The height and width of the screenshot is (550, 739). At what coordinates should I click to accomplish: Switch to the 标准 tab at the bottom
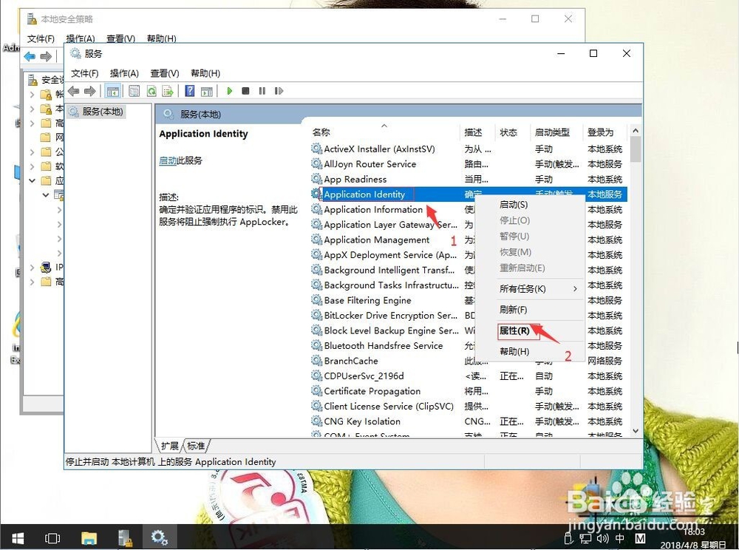coord(194,446)
